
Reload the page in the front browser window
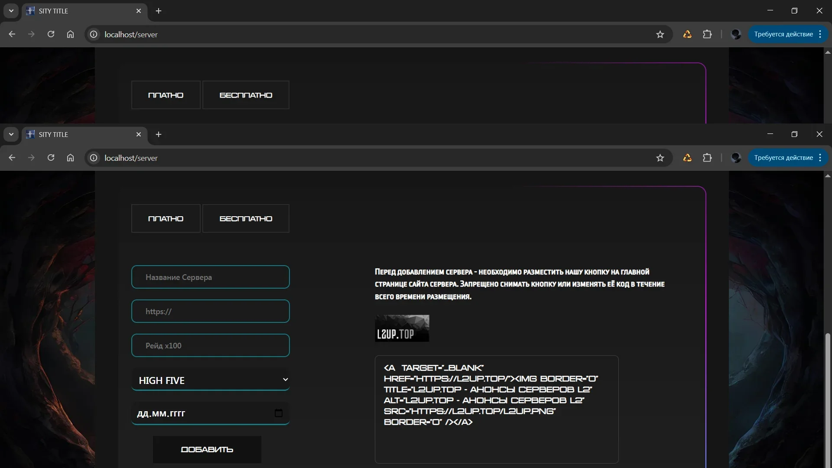pos(51,158)
